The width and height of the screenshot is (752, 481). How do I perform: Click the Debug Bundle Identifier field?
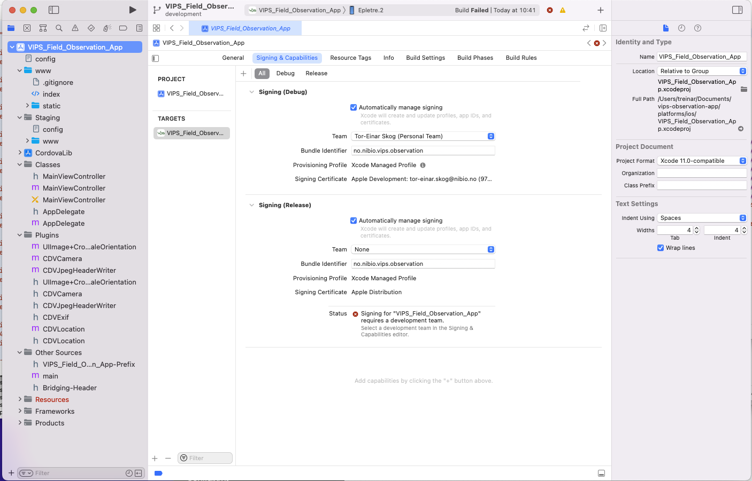tap(423, 151)
